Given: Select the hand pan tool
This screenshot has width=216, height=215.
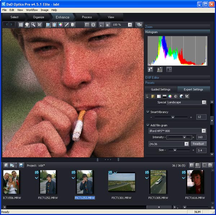Looking at the screenshot, I should [x=27, y=25].
